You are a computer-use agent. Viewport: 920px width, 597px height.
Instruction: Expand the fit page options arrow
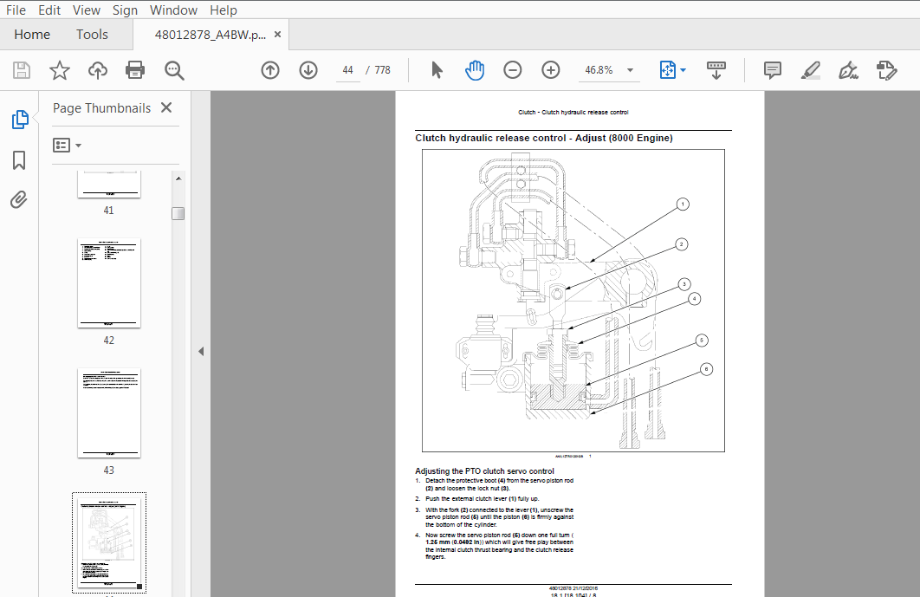(683, 70)
